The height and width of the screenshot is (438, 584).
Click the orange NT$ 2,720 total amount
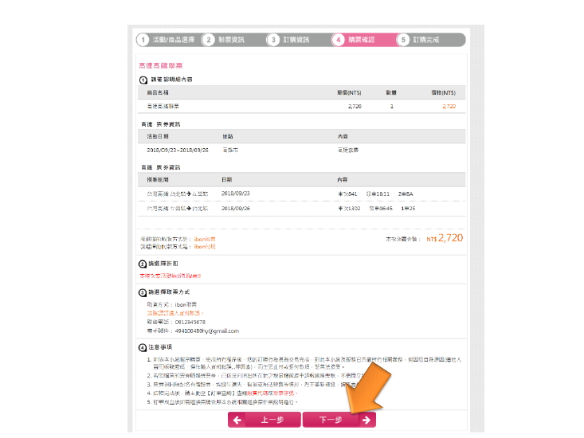(x=444, y=237)
